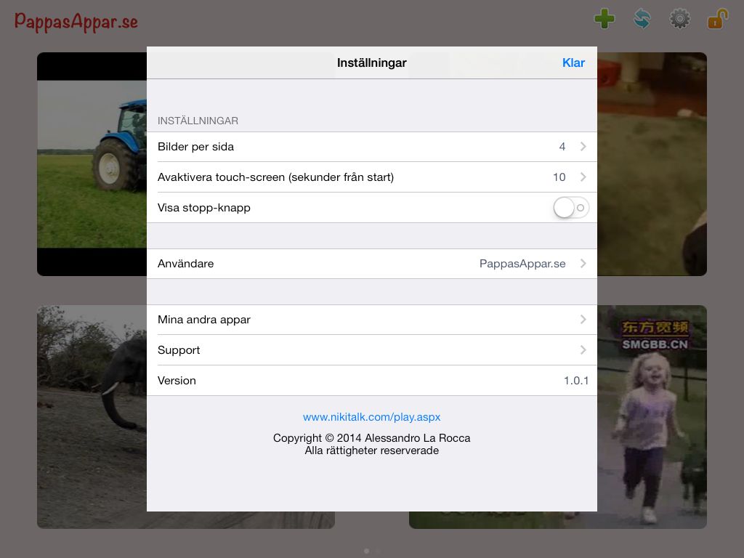Click the value 4 for Bilder per sida
The image size is (744, 558).
pos(562,147)
